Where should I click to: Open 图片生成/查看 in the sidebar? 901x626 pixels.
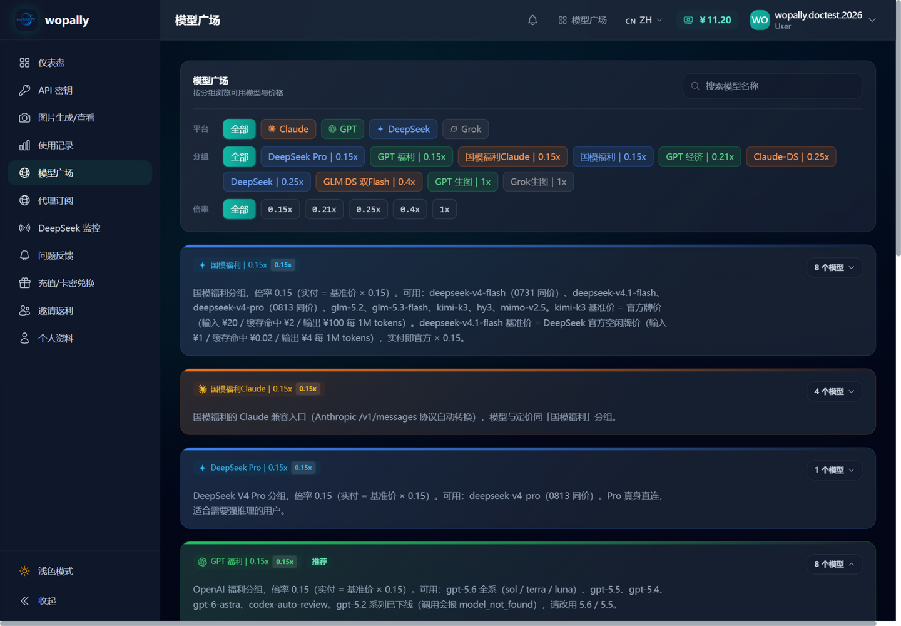(x=80, y=118)
